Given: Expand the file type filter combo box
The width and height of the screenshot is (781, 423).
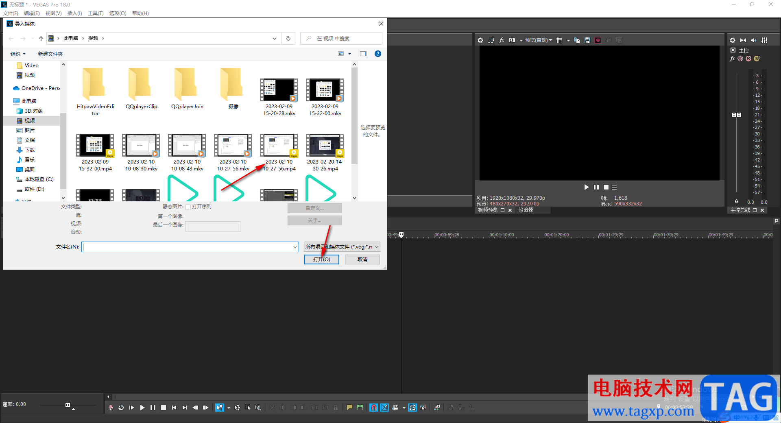Looking at the screenshot, I should point(342,247).
